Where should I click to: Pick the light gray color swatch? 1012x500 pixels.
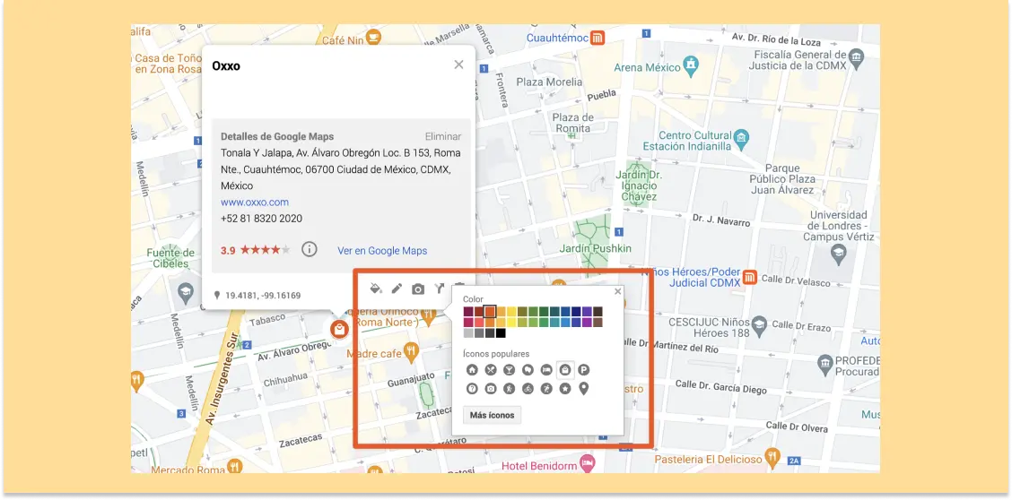point(468,333)
